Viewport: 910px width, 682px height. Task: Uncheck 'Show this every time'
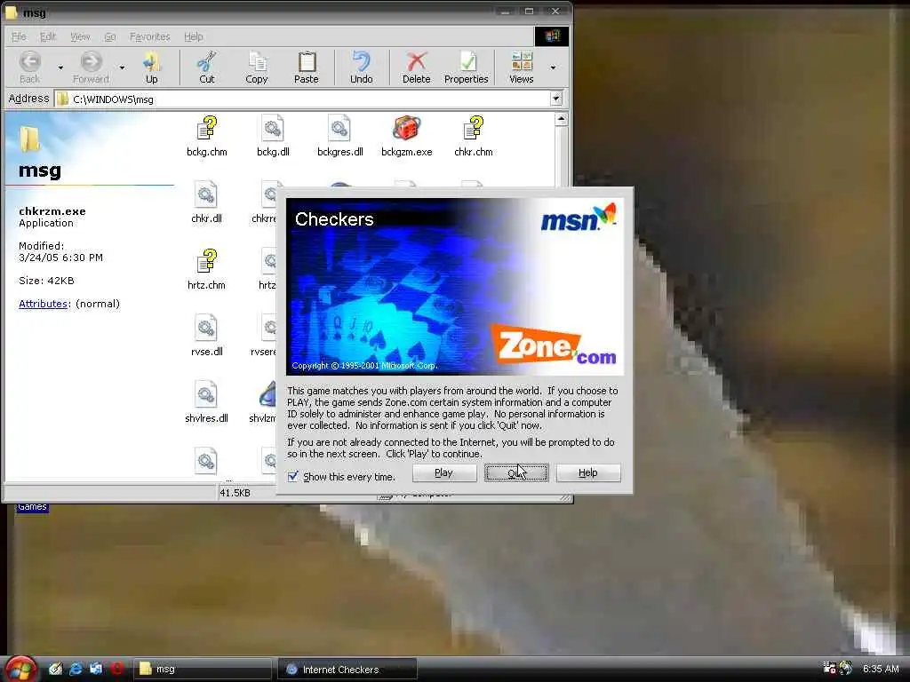coord(293,477)
